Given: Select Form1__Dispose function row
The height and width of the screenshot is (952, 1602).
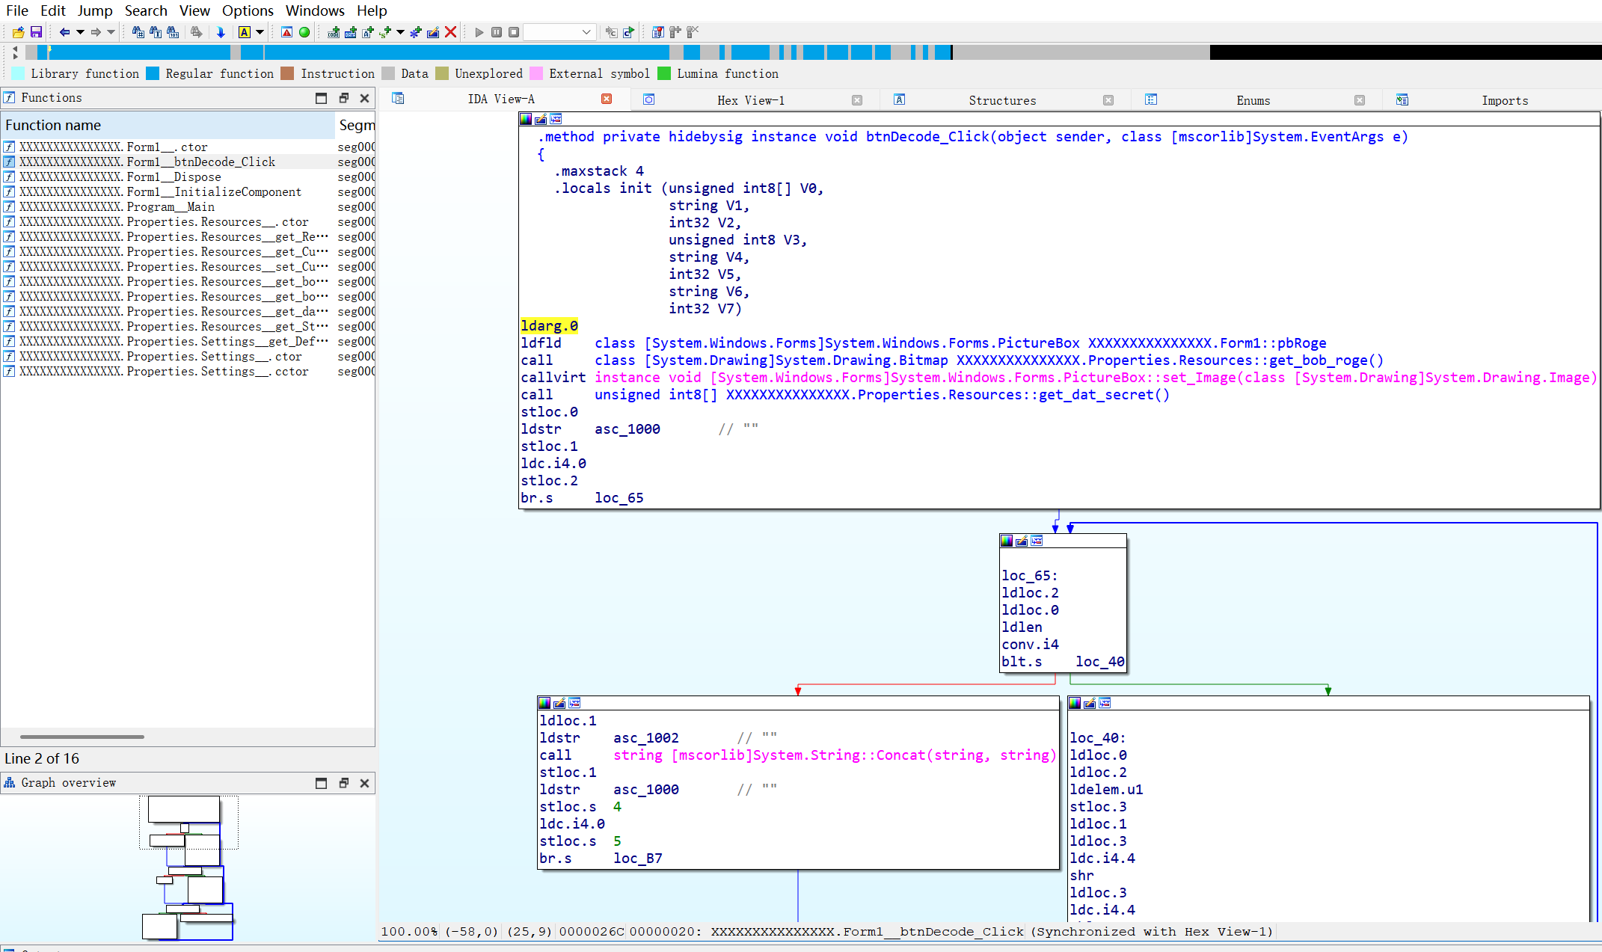Looking at the screenshot, I should click(x=188, y=176).
